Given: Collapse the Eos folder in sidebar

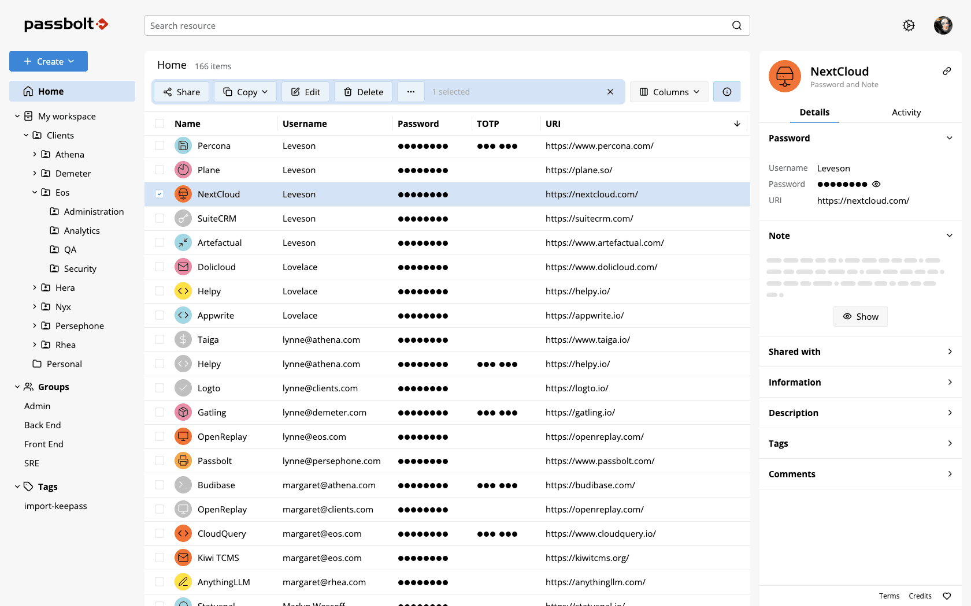Looking at the screenshot, I should click(35, 192).
